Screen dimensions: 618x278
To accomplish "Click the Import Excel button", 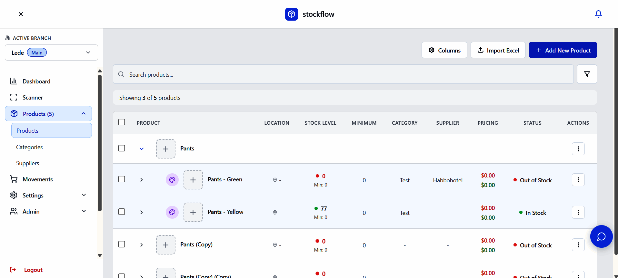I will click(498, 50).
